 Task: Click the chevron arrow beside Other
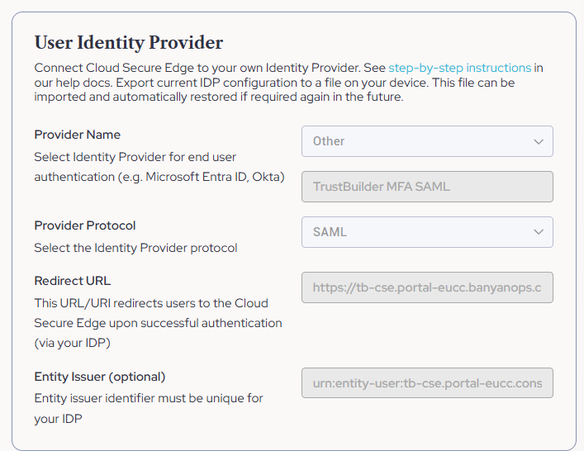pos(539,141)
